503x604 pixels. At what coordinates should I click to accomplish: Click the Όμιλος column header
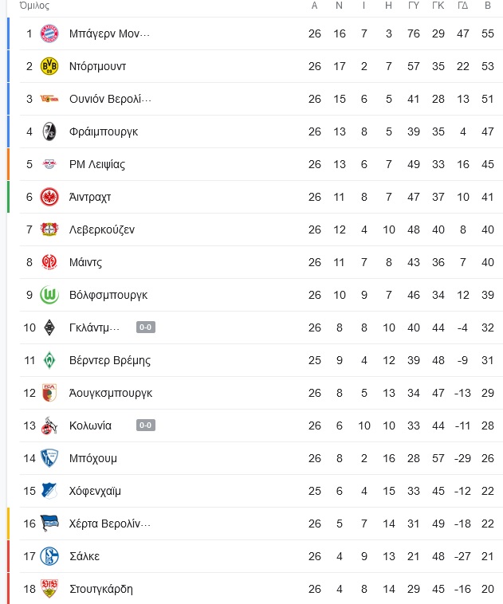click(x=35, y=6)
